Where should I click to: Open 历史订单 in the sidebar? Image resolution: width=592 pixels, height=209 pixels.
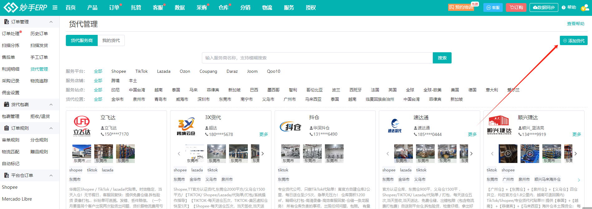click(x=39, y=34)
